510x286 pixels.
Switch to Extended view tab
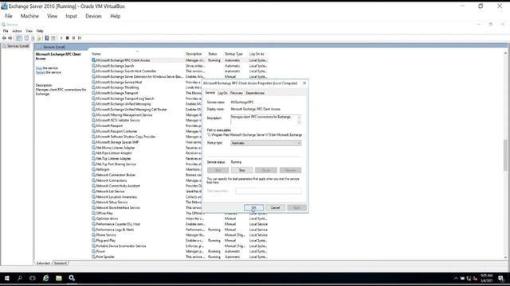43,263
